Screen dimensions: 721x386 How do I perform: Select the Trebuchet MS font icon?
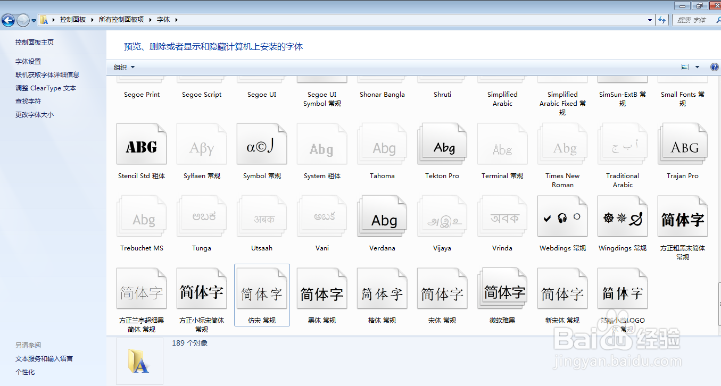point(142,216)
